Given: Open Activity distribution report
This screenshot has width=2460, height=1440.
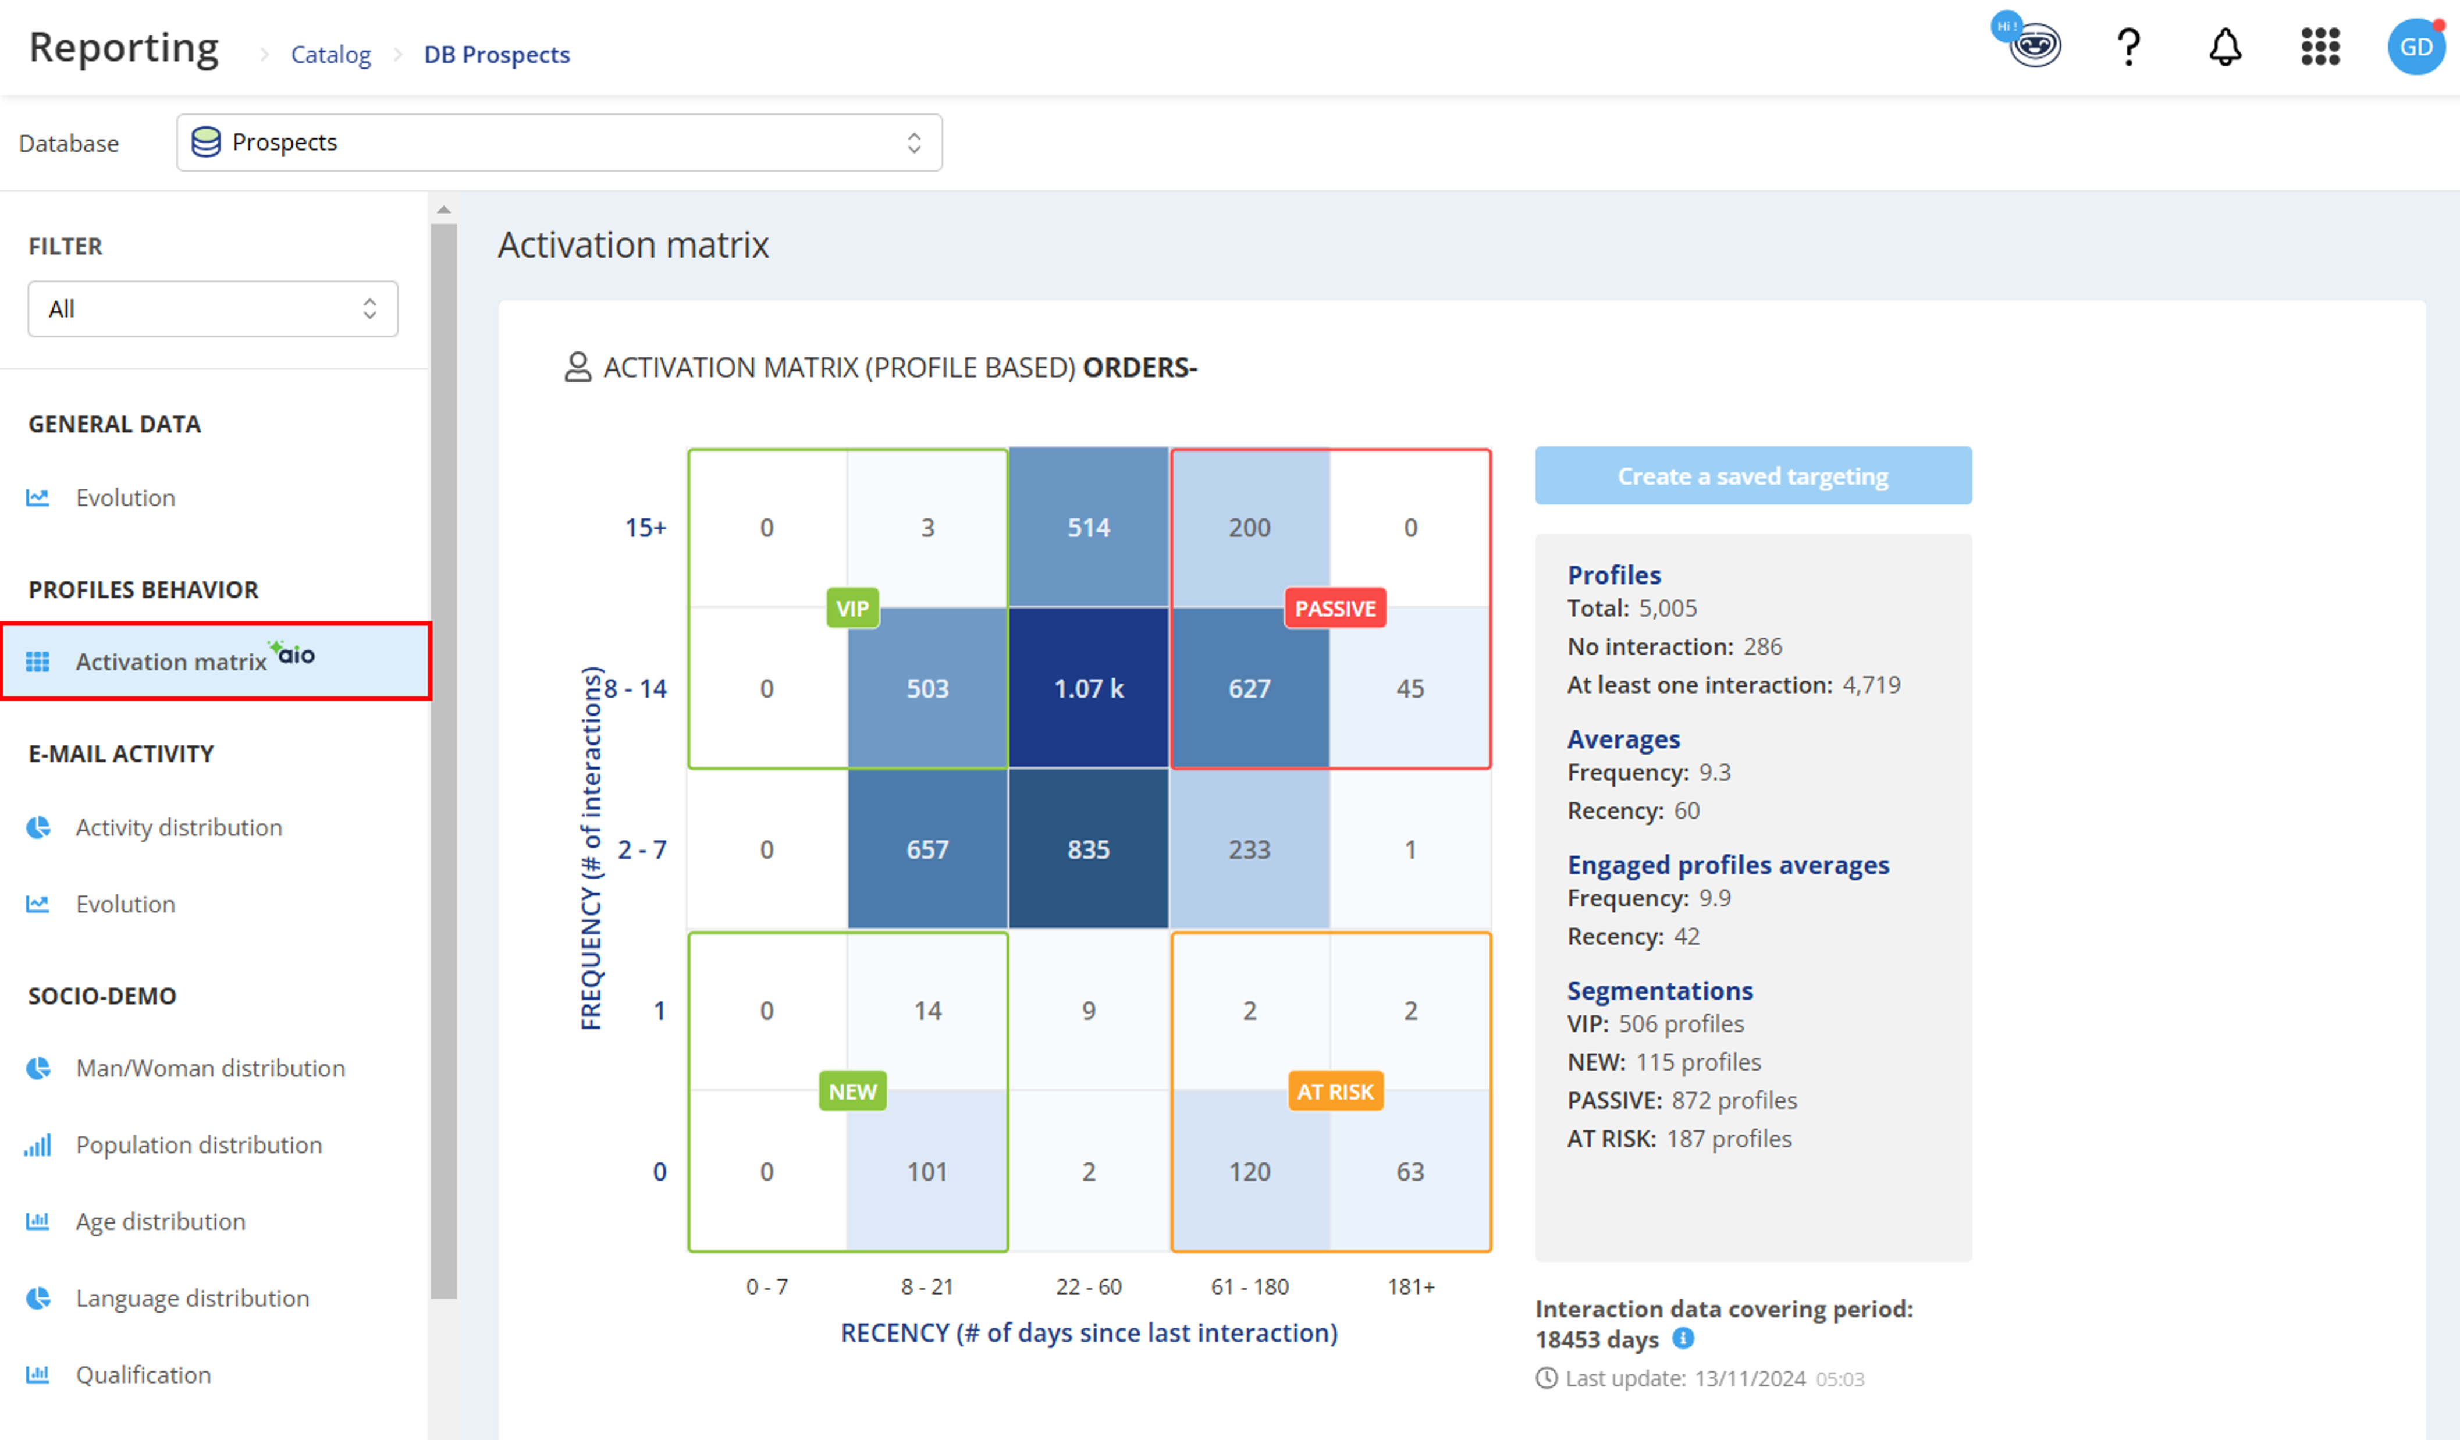Looking at the screenshot, I should coord(179,827).
